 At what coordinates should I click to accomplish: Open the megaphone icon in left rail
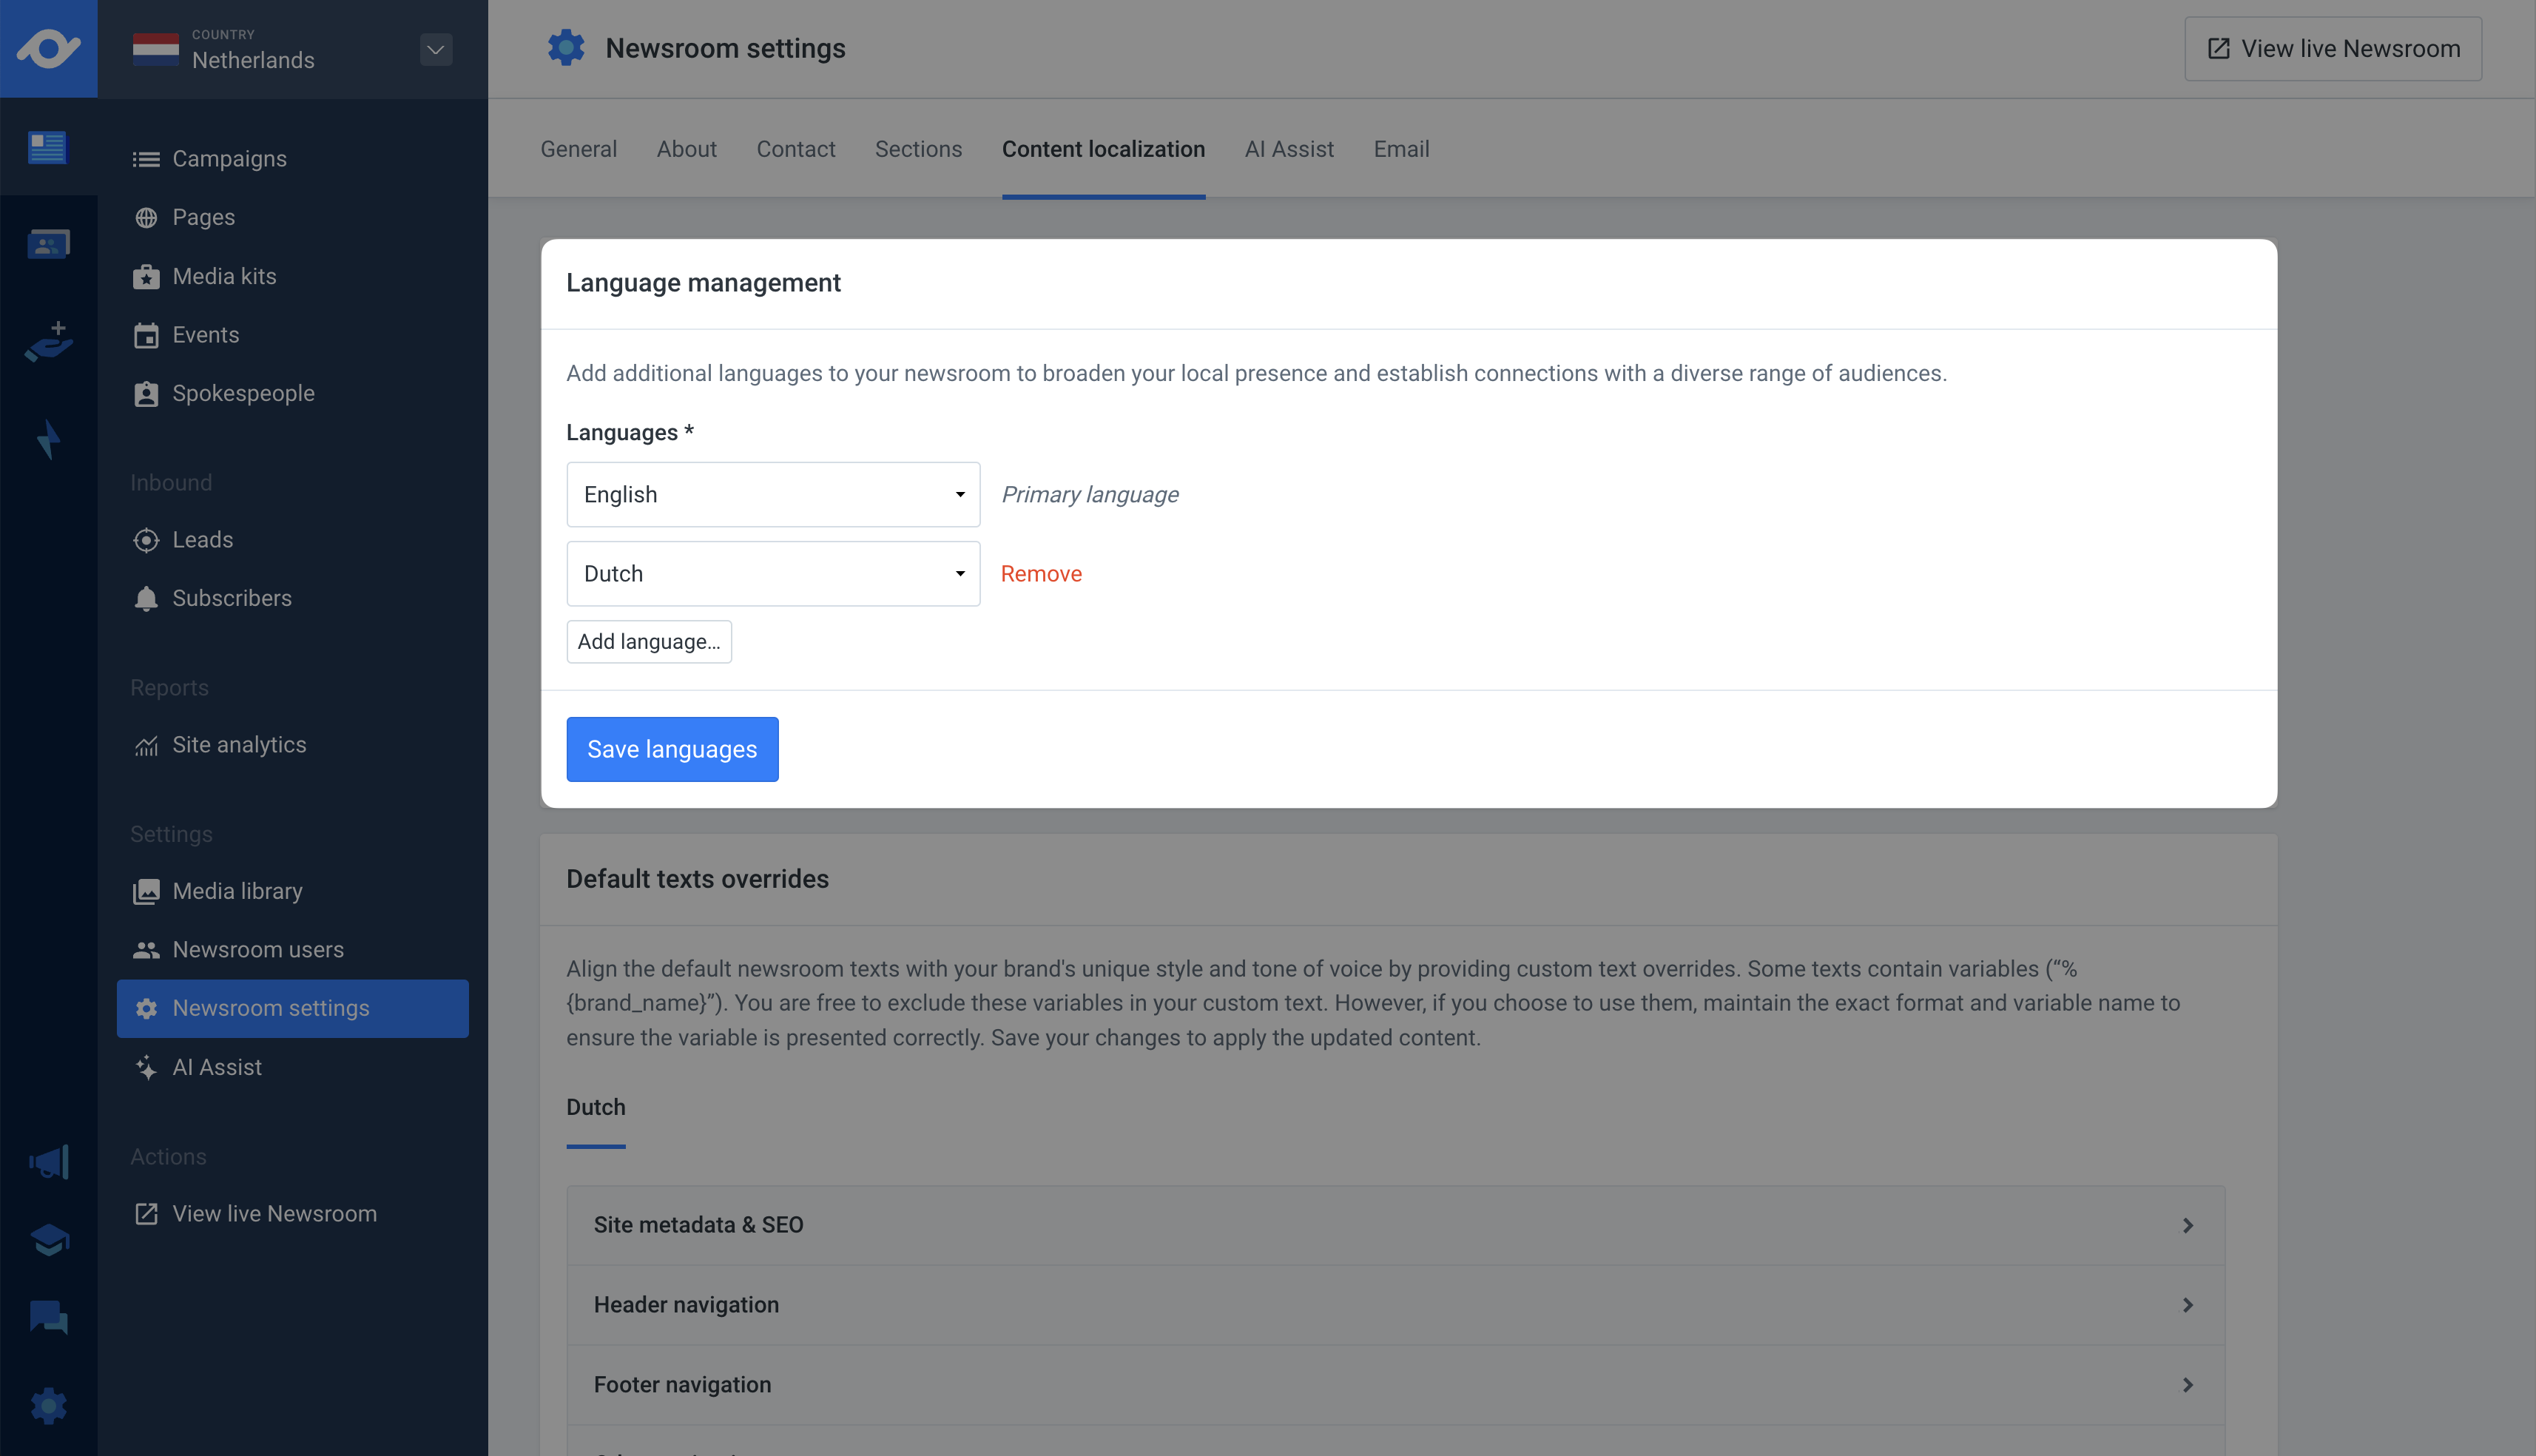click(x=47, y=1162)
